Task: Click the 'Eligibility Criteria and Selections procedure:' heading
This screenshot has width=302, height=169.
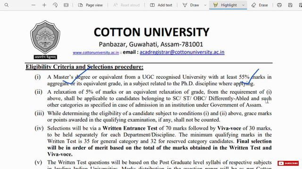Action: [x=84, y=67]
